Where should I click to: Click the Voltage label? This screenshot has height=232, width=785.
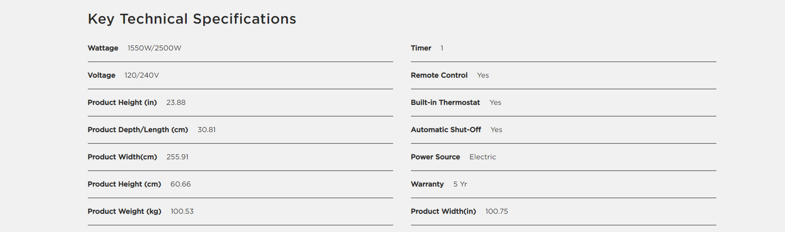[102, 76]
